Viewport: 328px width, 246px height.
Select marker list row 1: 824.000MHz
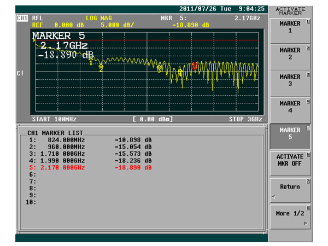(91, 140)
